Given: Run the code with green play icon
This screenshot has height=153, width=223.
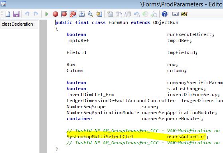Looking at the screenshot, I should (47, 14).
